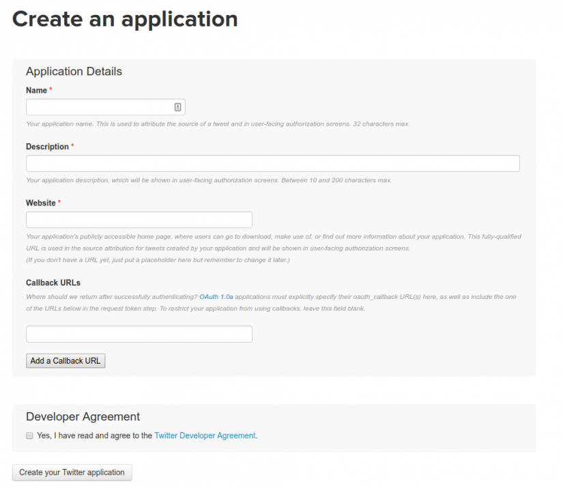The image size is (563, 488).
Task: Click the Website field label
Action: click(40, 203)
